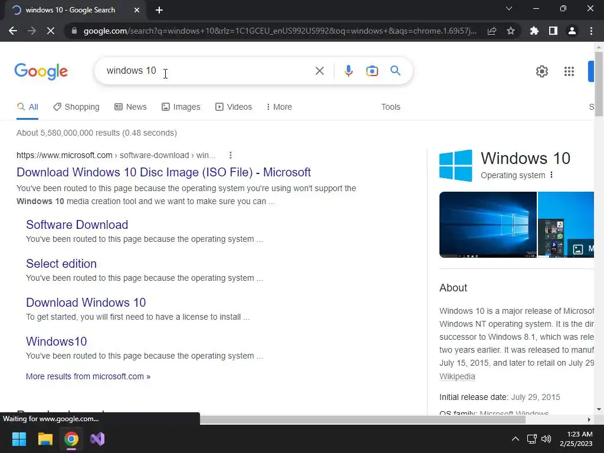604x453 pixels.
Task: Open the volume tray icon
Action: 546,439
